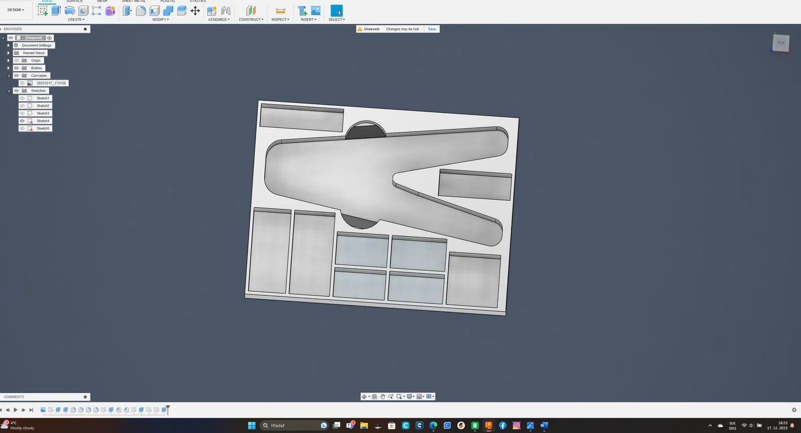
Task: Open Display Settings in navigation bar
Action: [x=410, y=396]
